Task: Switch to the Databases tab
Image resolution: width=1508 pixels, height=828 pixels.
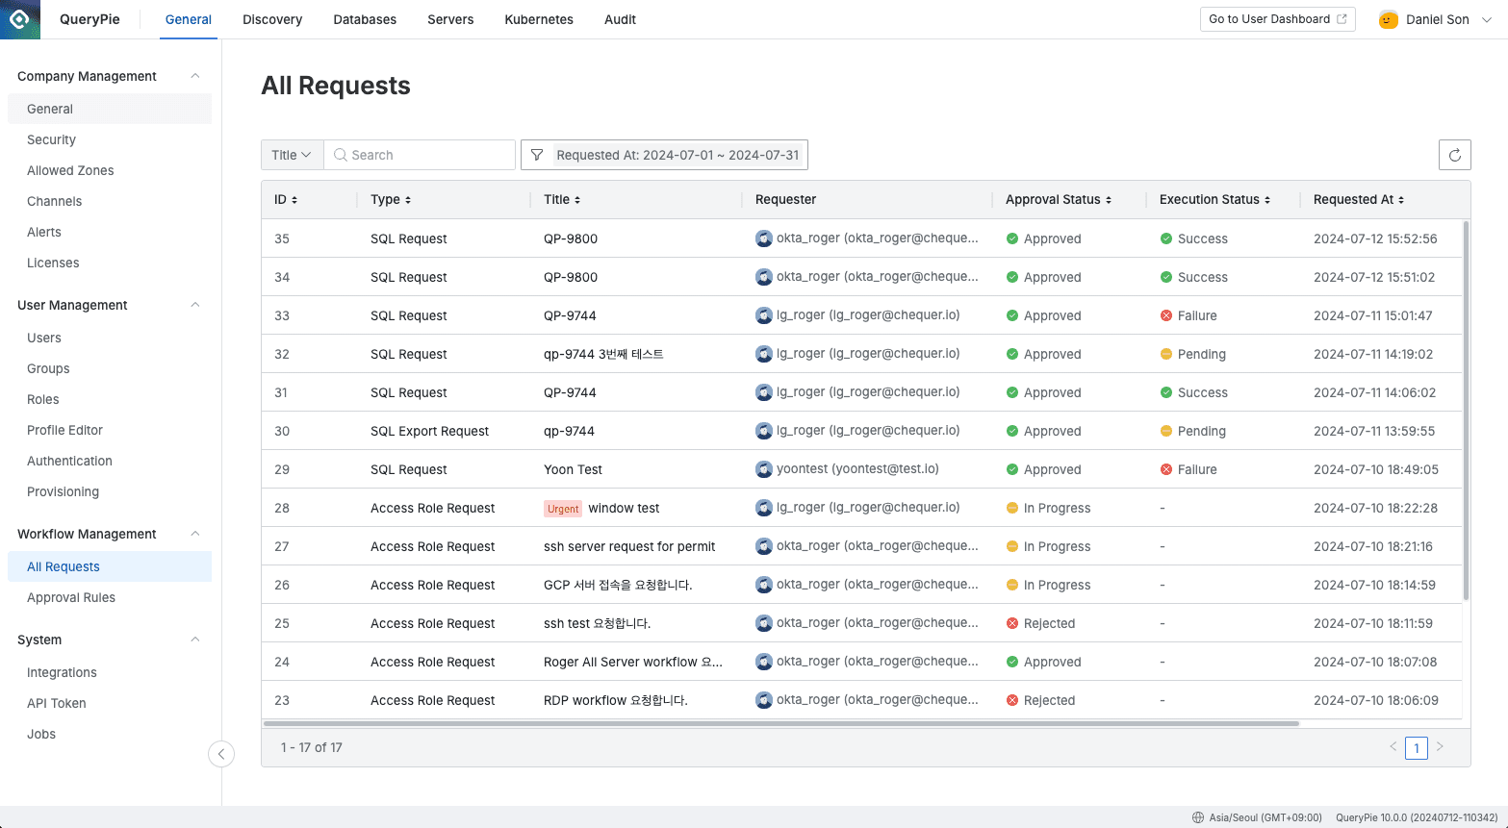Action: point(365,19)
